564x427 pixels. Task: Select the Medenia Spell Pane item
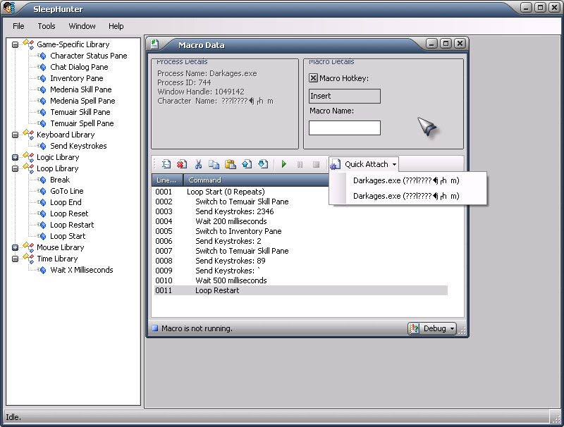point(82,101)
